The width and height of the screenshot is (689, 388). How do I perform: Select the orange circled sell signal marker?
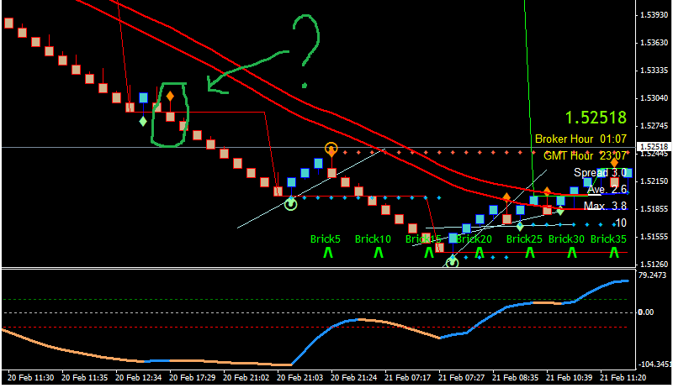click(331, 149)
